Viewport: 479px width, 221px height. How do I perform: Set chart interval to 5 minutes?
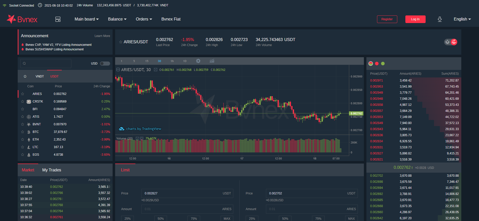(x=134, y=61)
